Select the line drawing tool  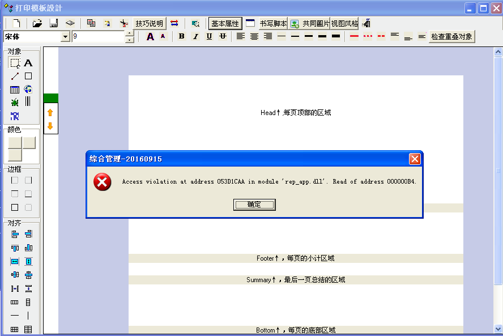(x=15, y=76)
